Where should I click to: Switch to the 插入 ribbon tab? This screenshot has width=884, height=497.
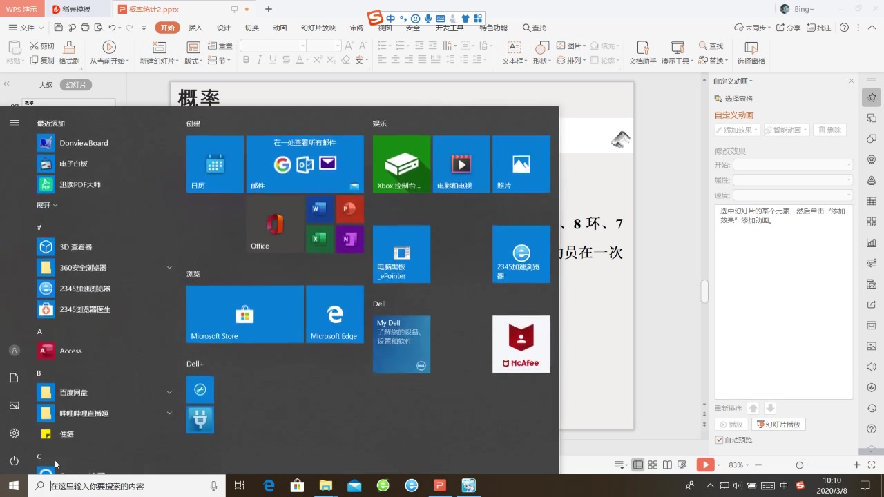point(195,28)
